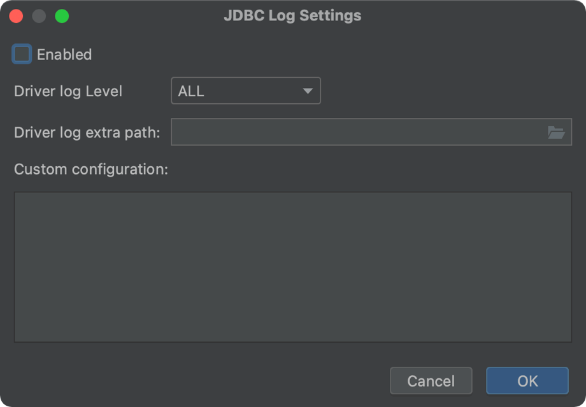Screen dimensions: 586x407
Task: Click the JDBC Log Settings title bar
Action: (292, 15)
